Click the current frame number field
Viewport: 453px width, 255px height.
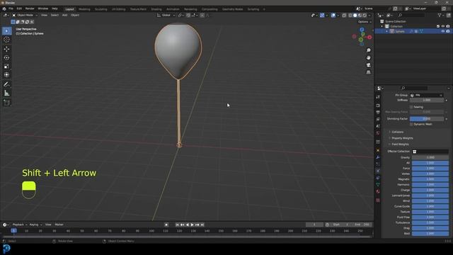point(314,225)
